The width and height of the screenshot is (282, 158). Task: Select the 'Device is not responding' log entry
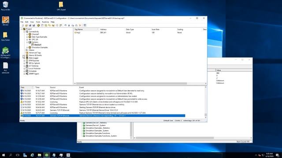coord(103,116)
